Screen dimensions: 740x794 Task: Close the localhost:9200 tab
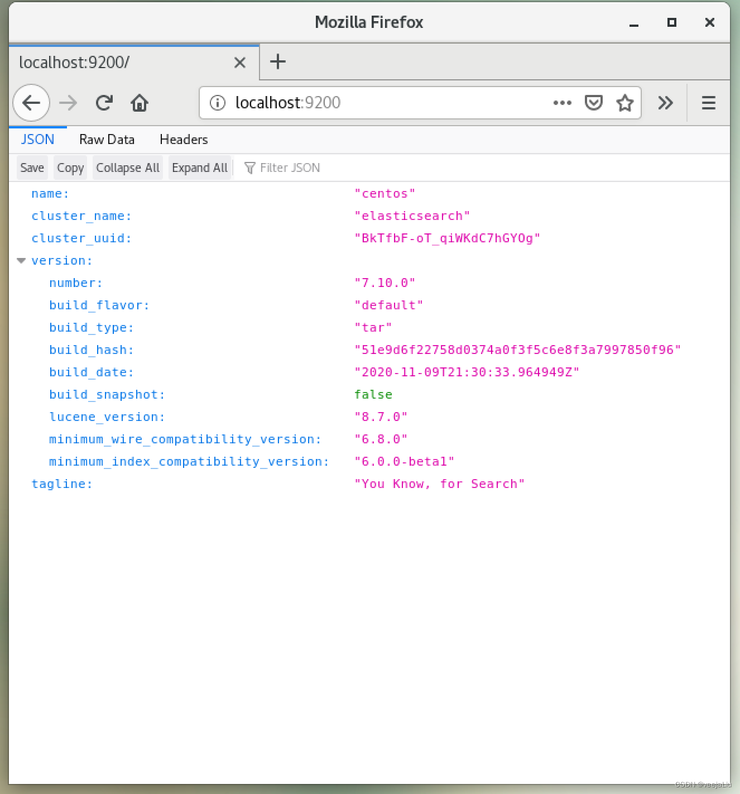240,63
